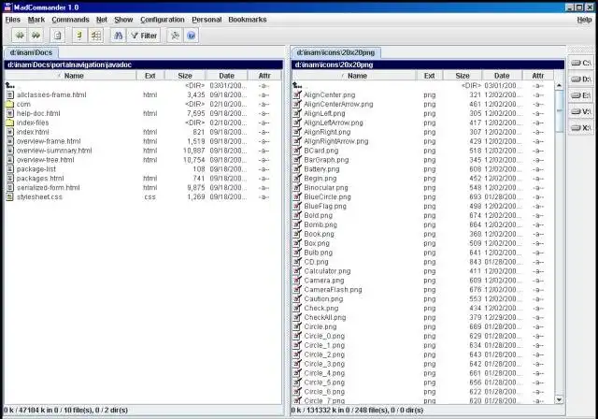This screenshot has height=419, width=598.
Task: Select the serialized-form.html file name
Action: 48,188
